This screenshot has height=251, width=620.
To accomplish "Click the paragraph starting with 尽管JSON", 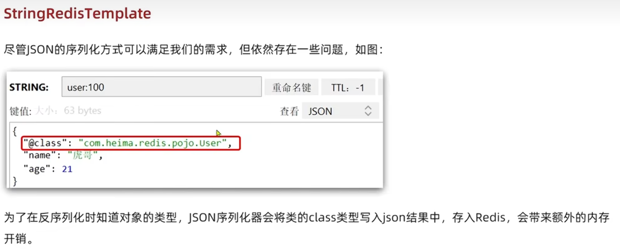I will point(194,50).
